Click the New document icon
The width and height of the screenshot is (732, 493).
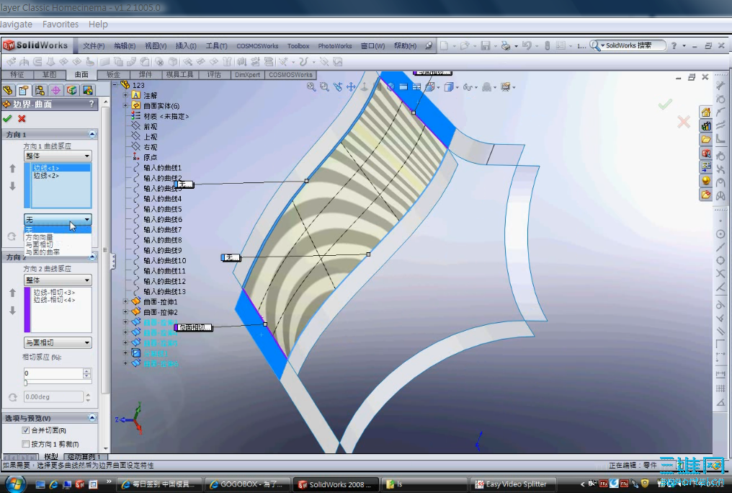444,45
